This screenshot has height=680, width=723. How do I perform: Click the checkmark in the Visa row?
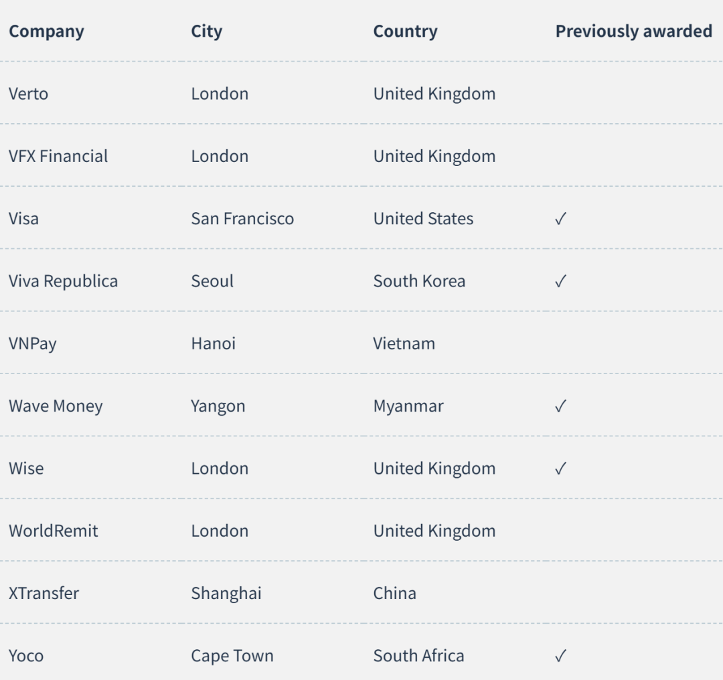[x=560, y=218]
